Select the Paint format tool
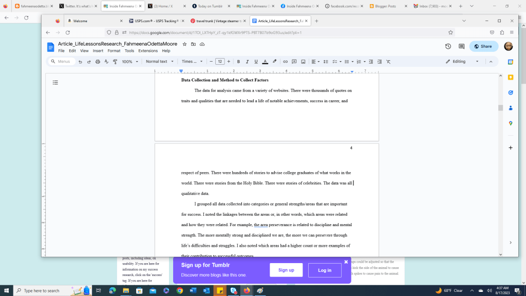526x296 pixels. click(x=115, y=61)
